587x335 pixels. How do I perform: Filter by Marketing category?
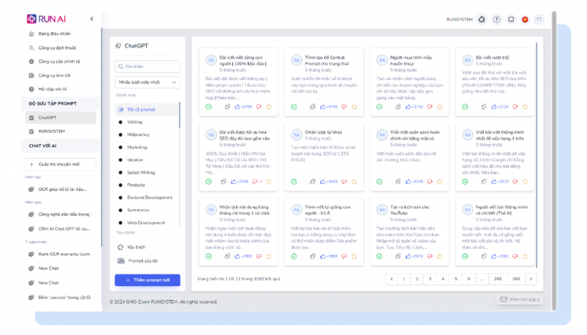click(137, 147)
